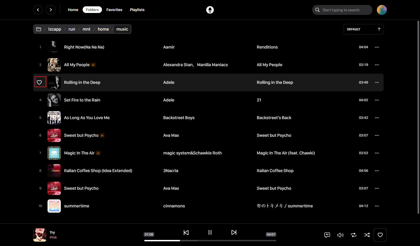Click the search input field
The height and width of the screenshot is (246, 420).
pos(342,10)
